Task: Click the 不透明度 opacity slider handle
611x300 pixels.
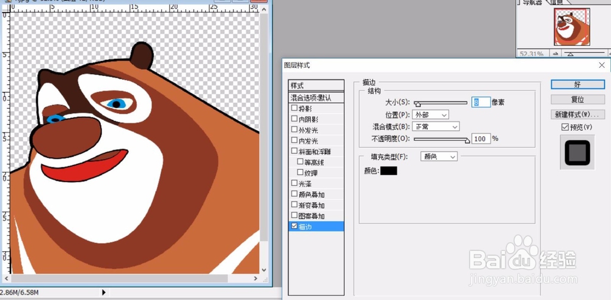Action: coord(467,141)
